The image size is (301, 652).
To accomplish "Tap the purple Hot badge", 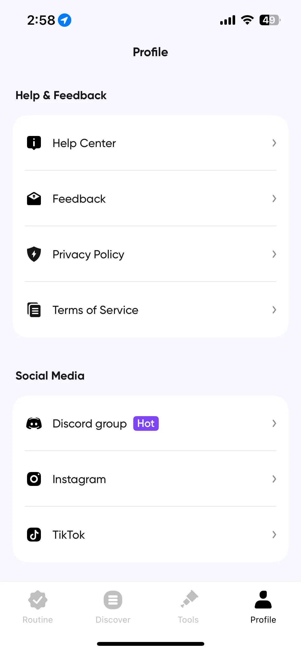I will click(146, 423).
